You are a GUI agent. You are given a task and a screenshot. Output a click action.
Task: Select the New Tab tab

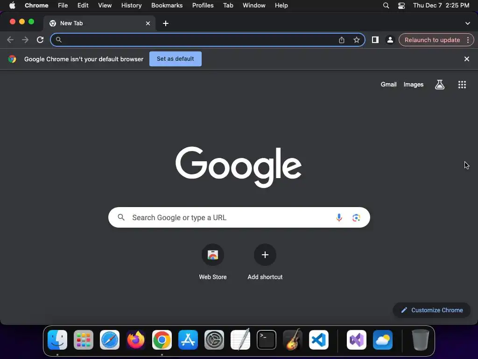(x=99, y=23)
